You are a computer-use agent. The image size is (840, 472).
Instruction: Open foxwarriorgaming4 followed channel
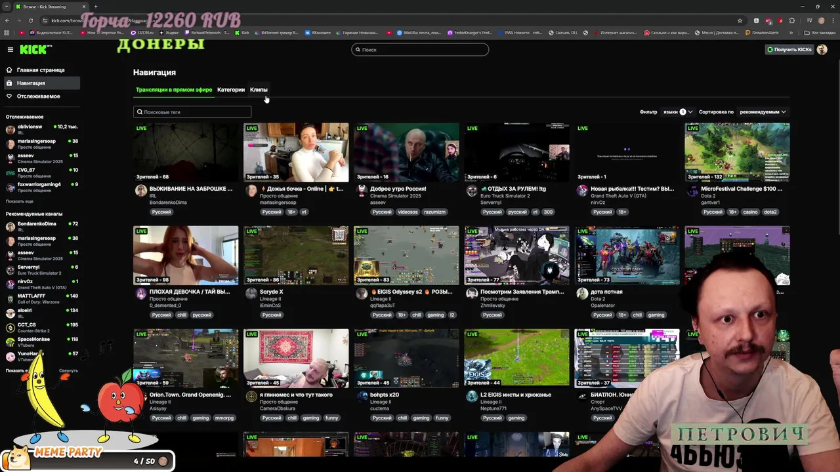click(x=41, y=187)
